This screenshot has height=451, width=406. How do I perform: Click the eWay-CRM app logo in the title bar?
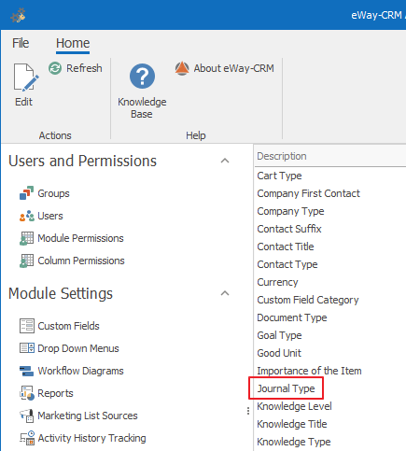18,15
